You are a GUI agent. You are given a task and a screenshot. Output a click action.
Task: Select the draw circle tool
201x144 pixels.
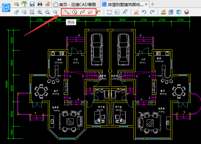[x=75, y=12]
